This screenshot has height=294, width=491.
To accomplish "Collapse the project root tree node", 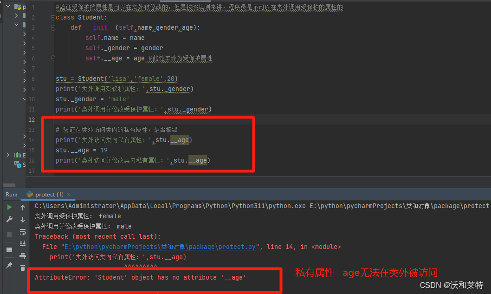I will pyautogui.click(x=8, y=6).
